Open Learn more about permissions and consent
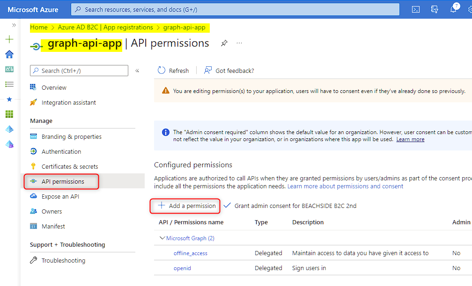The image size is (472, 286). [345, 186]
